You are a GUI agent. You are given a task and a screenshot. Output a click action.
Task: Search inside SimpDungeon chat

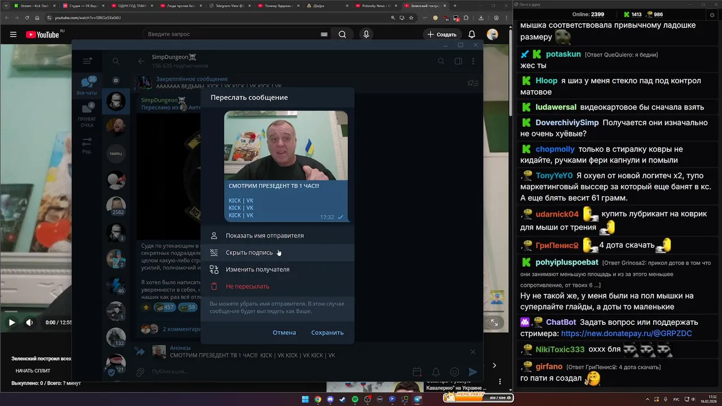click(441, 61)
